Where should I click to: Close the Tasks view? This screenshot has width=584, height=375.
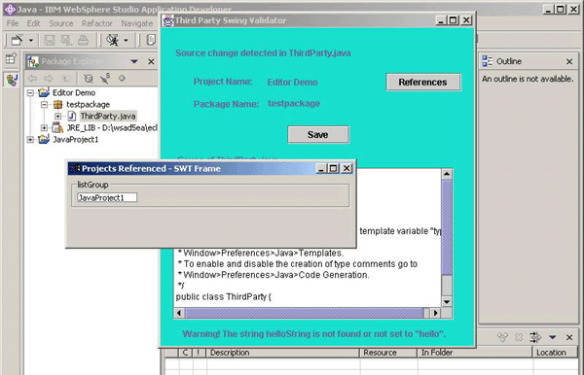click(x=569, y=337)
